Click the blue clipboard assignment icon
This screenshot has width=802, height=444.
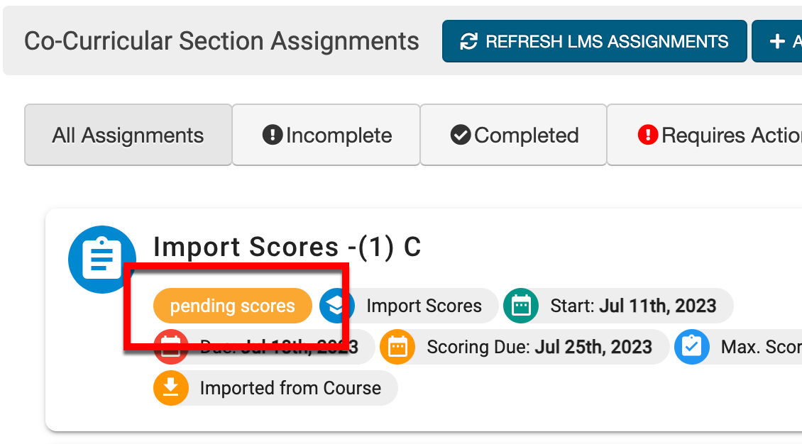coord(102,260)
